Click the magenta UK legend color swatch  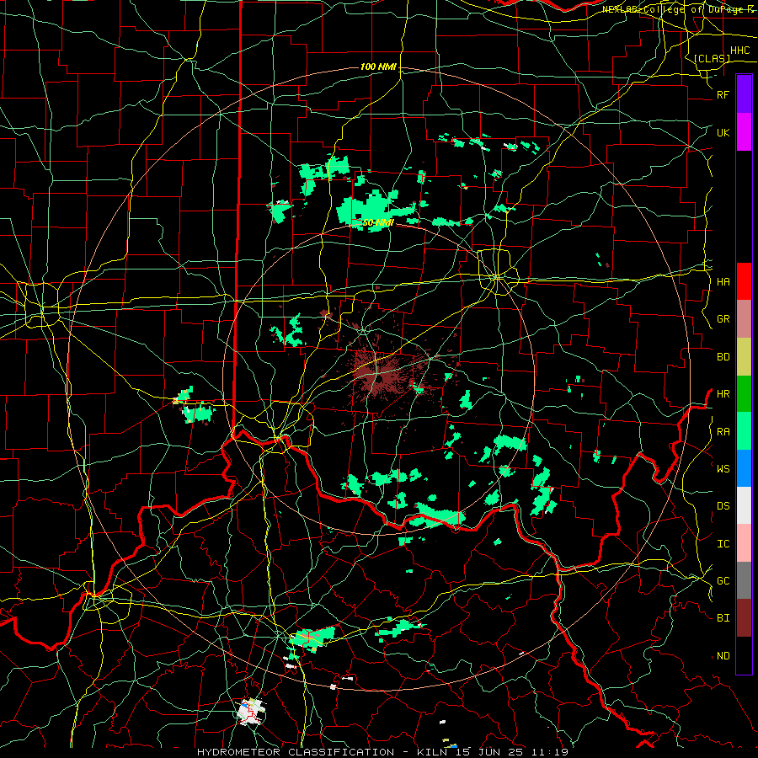[744, 132]
